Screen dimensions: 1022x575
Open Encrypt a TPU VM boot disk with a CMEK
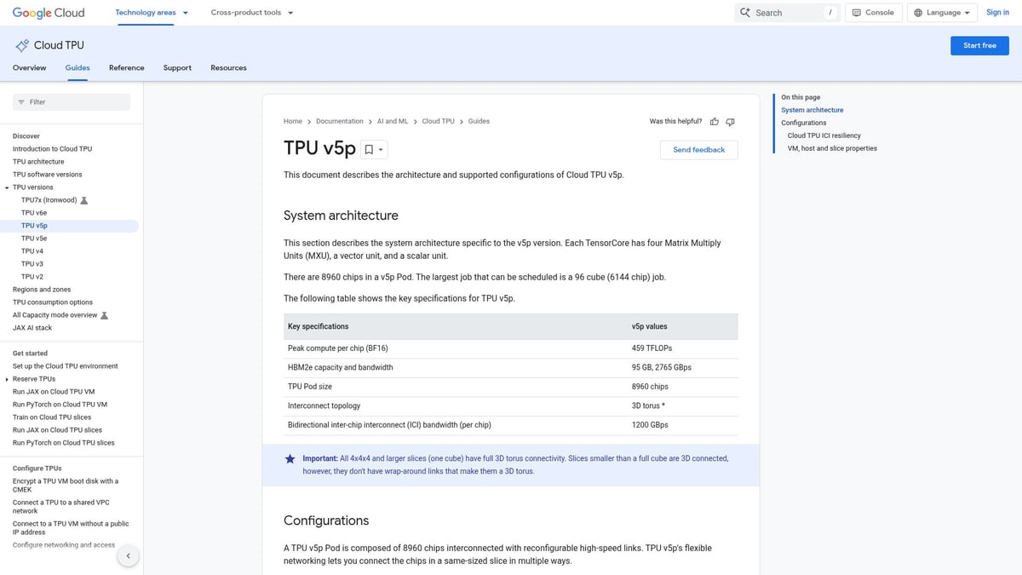point(66,486)
